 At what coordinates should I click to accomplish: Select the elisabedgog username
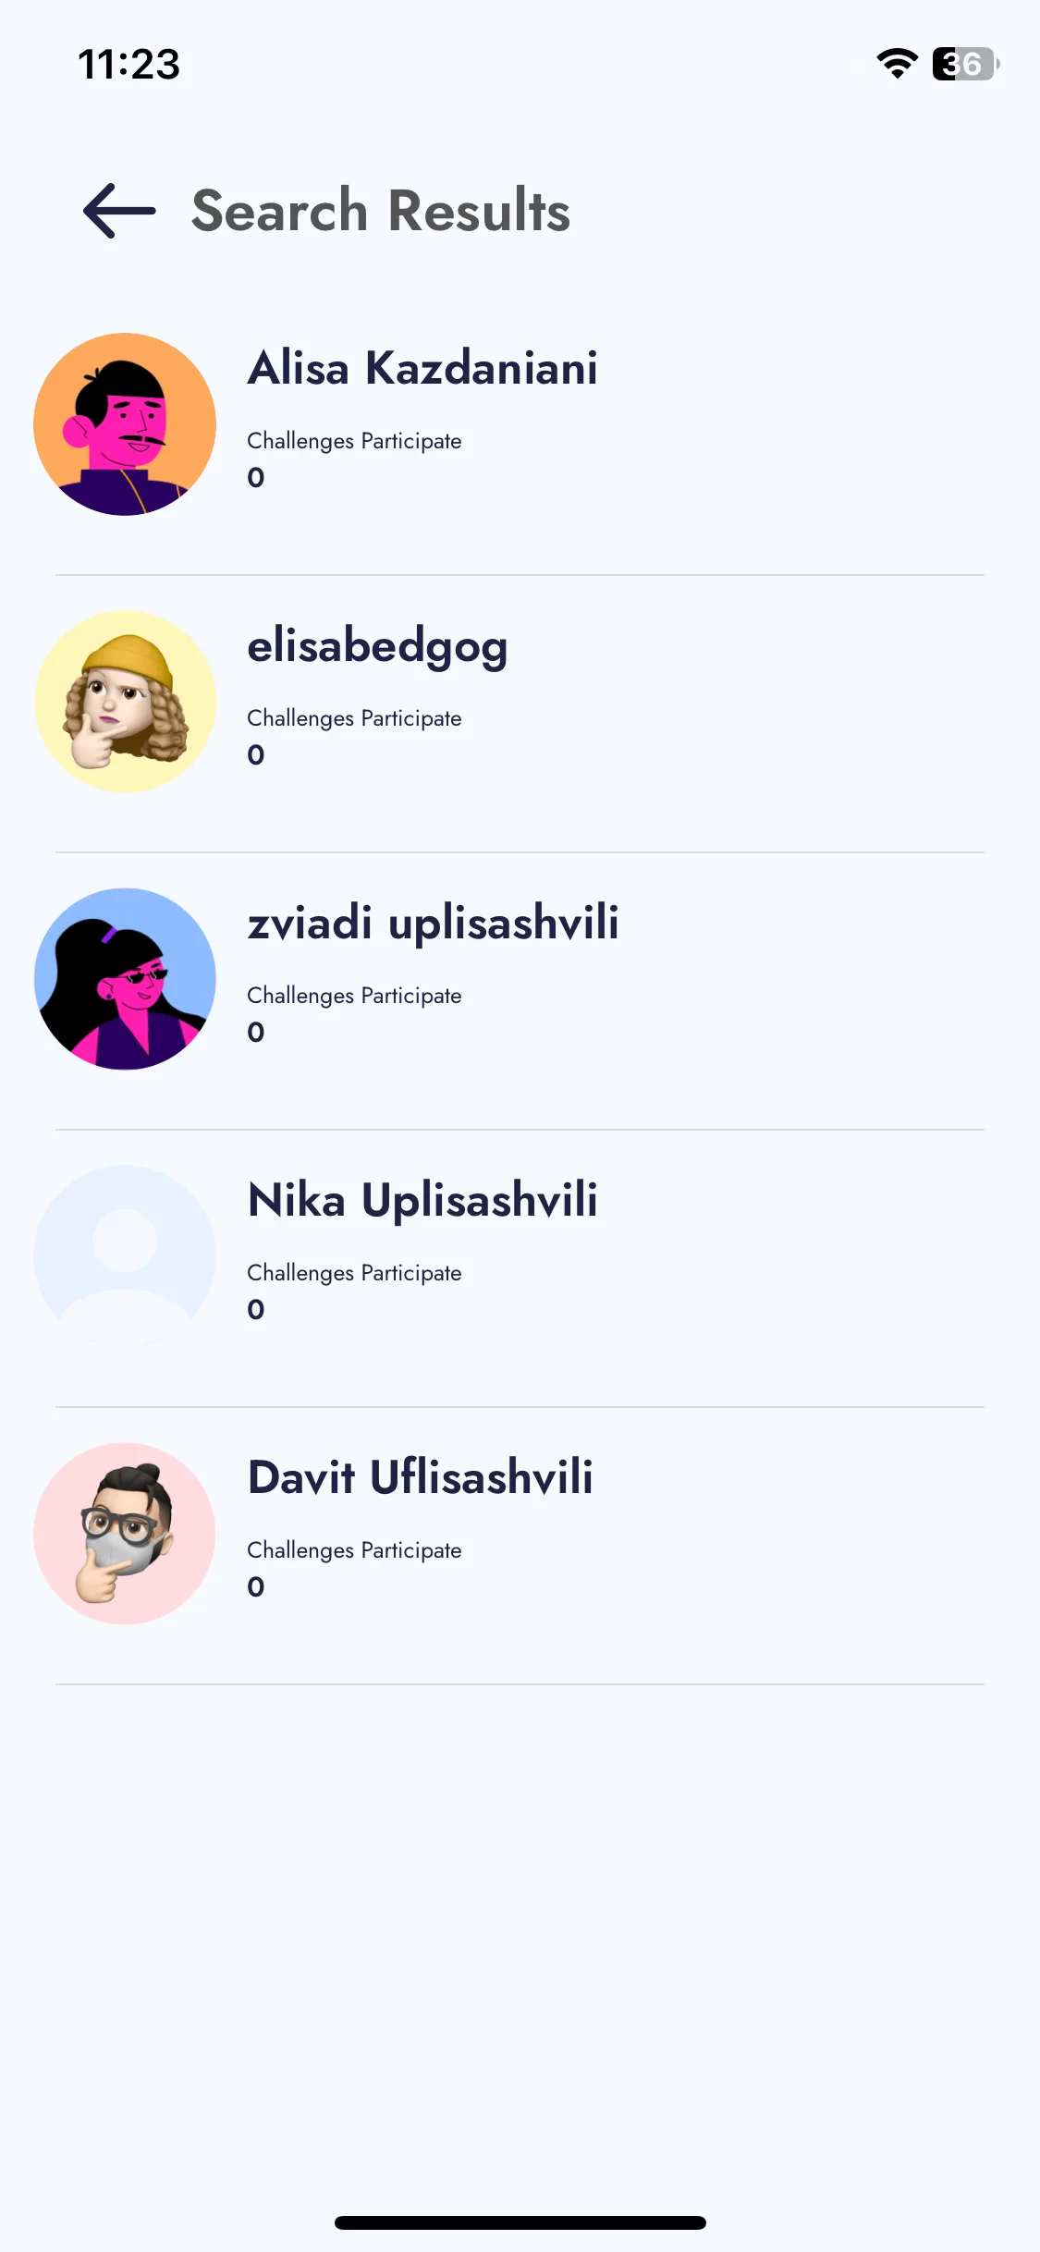click(377, 647)
